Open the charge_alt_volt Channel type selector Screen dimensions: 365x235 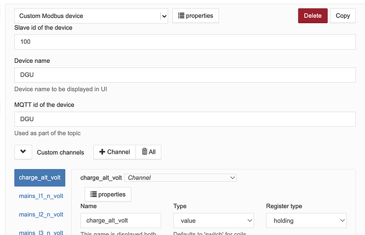(x=180, y=178)
